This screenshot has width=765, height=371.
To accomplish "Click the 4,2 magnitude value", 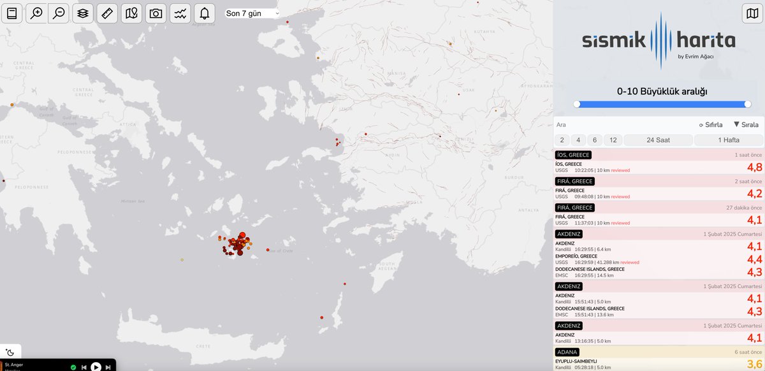I will [755, 194].
